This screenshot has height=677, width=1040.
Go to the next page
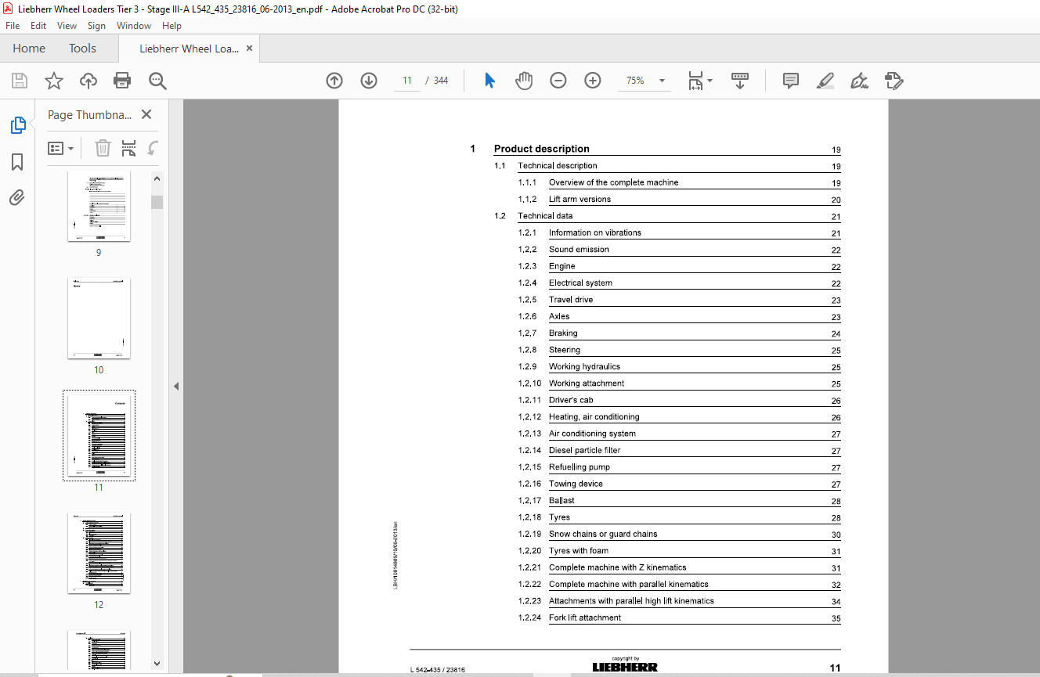pyautogui.click(x=369, y=81)
